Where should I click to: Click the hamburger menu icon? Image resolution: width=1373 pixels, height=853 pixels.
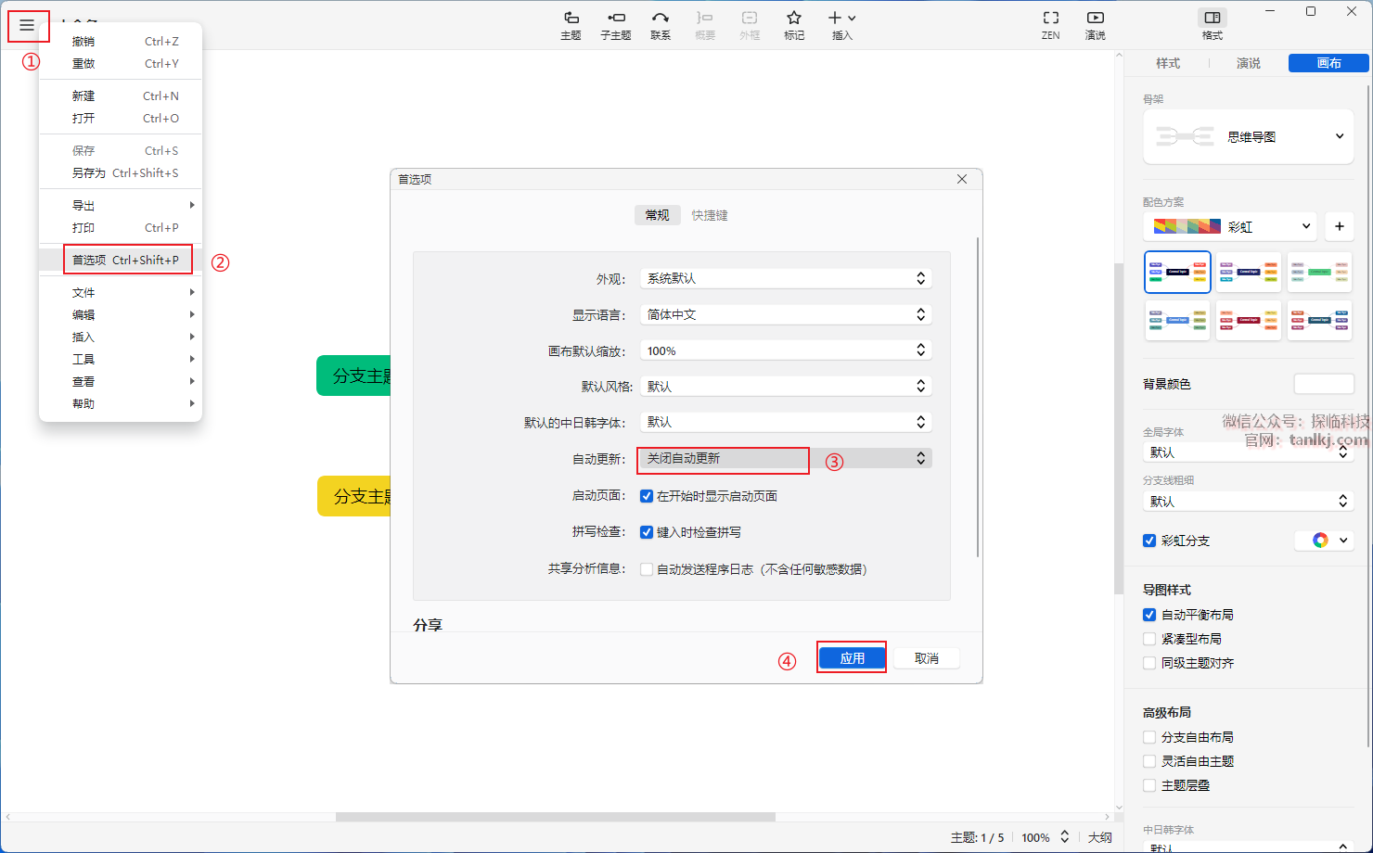[x=27, y=25]
